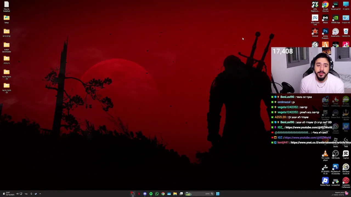
Task: Open WhatsApp from the taskbar
Action: (157, 194)
